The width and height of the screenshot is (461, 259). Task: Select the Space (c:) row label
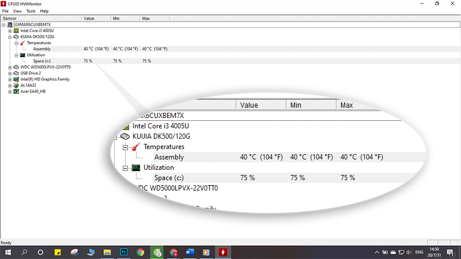click(41, 61)
